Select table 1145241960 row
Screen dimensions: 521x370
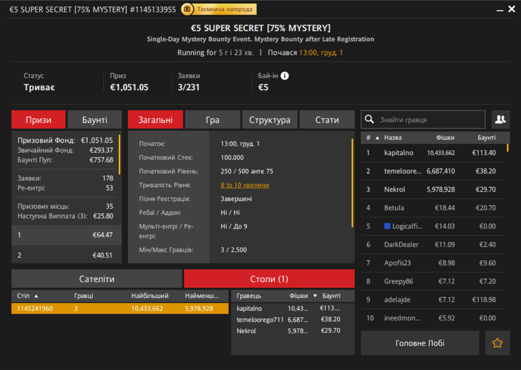pyautogui.click(x=120, y=309)
